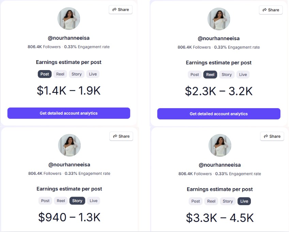Select Post tab on the $2.3K – 3.2K card
The width and height of the screenshot is (289, 232).
[x=195, y=74]
